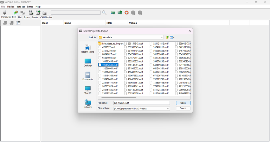The width and height of the screenshot is (270, 142).
Task: Click the Open button in dialog
Action: pyautogui.click(x=183, y=103)
